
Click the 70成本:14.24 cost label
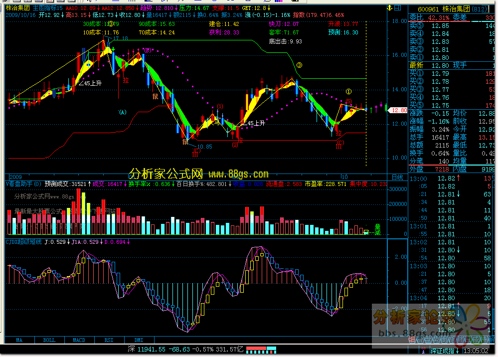[x=157, y=32]
